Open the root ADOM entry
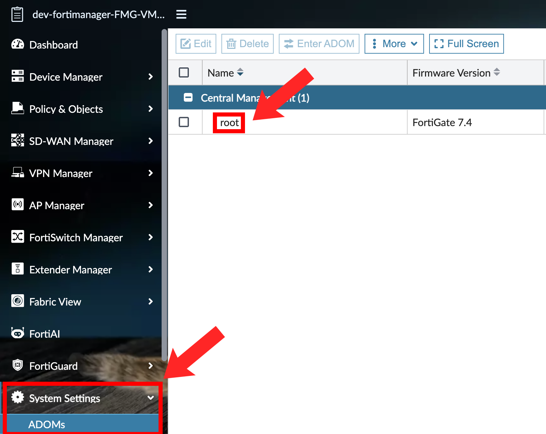546x434 pixels. [229, 123]
